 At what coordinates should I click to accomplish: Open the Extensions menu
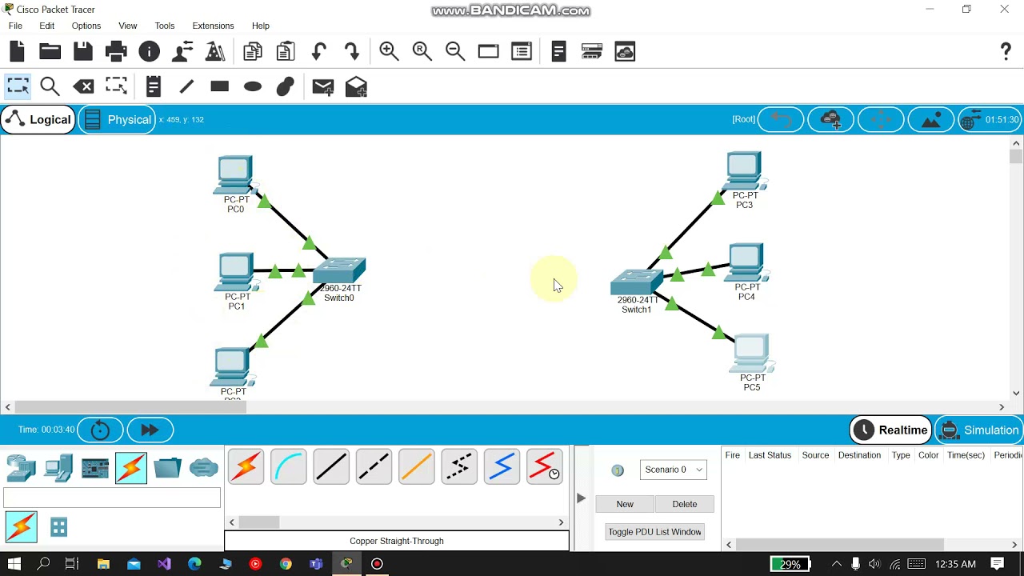click(214, 26)
